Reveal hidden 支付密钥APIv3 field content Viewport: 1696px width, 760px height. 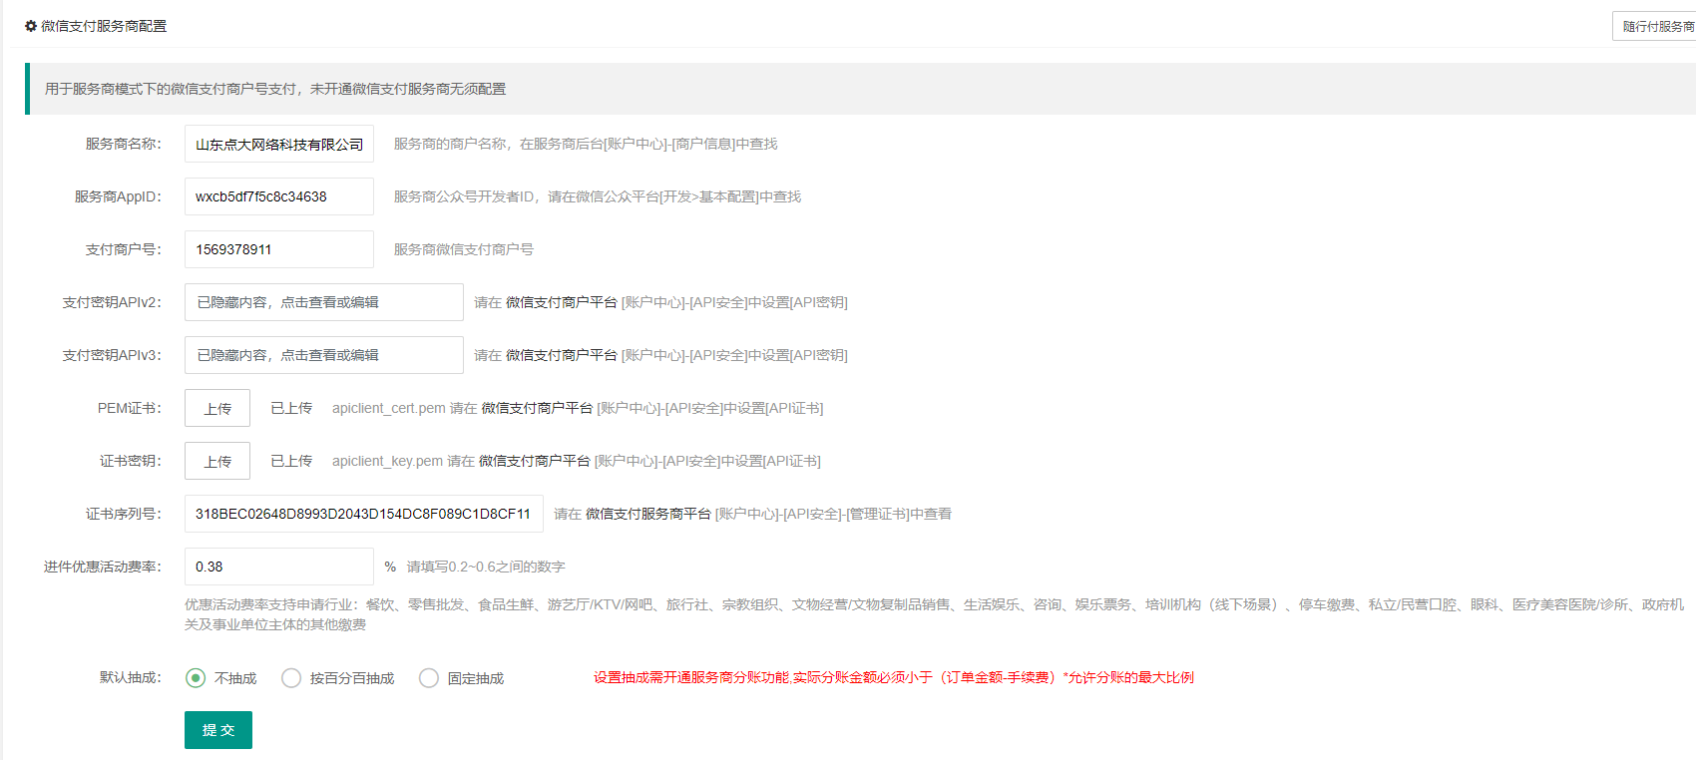(x=324, y=355)
